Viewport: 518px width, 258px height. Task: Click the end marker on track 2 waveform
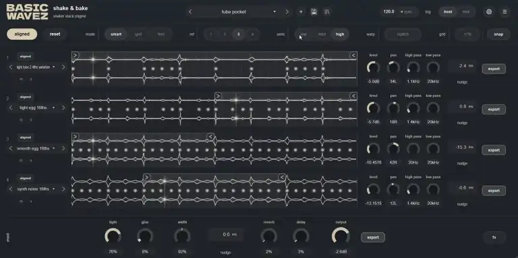point(353,96)
